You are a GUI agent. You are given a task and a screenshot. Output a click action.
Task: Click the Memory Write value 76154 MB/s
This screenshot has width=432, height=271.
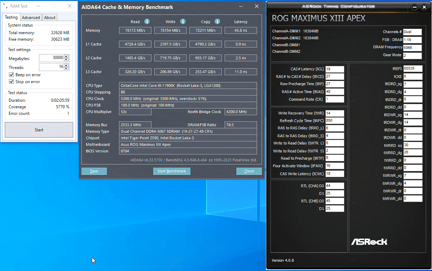tap(170, 30)
